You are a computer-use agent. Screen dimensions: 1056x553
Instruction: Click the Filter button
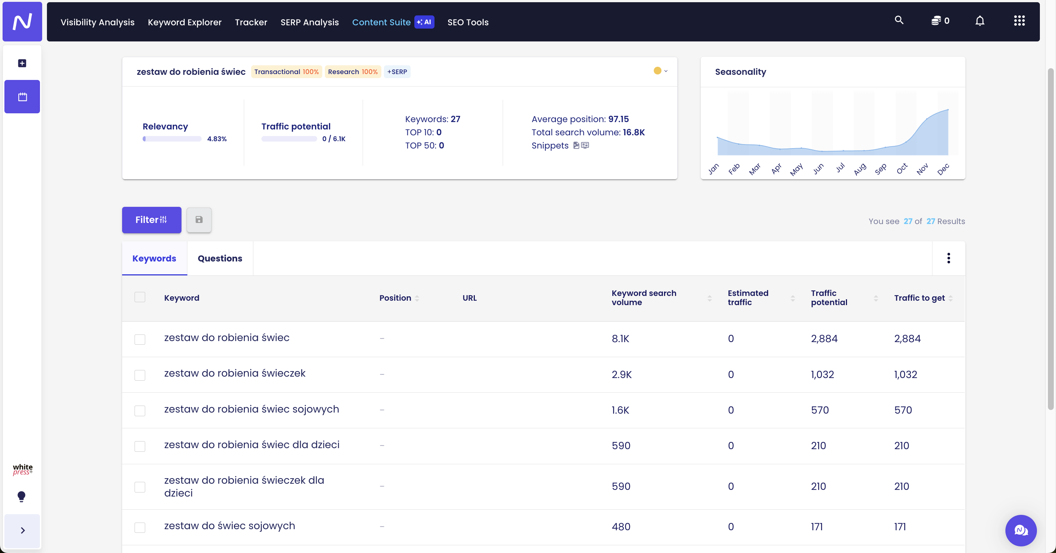click(x=151, y=220)
